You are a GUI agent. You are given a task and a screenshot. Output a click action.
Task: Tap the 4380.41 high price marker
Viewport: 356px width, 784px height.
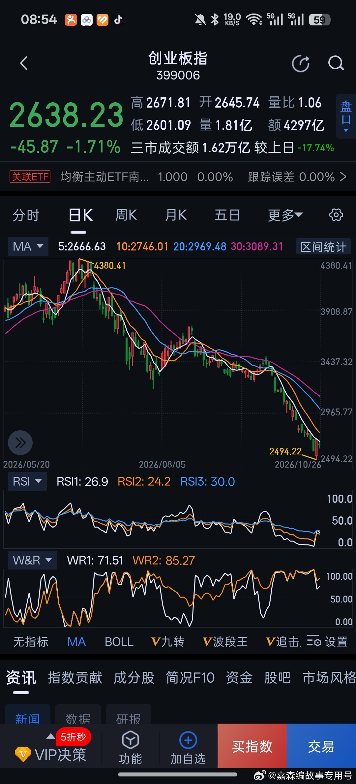[x=110, y=266]
